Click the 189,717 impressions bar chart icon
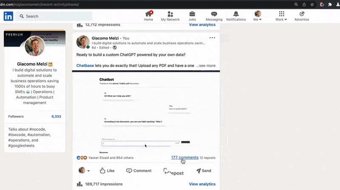 [79, 184]
